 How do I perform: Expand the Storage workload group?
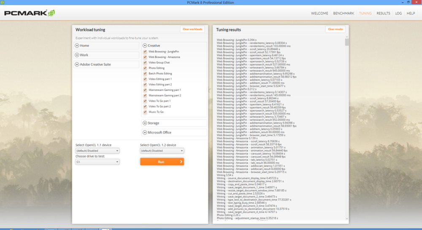[174, 123]
